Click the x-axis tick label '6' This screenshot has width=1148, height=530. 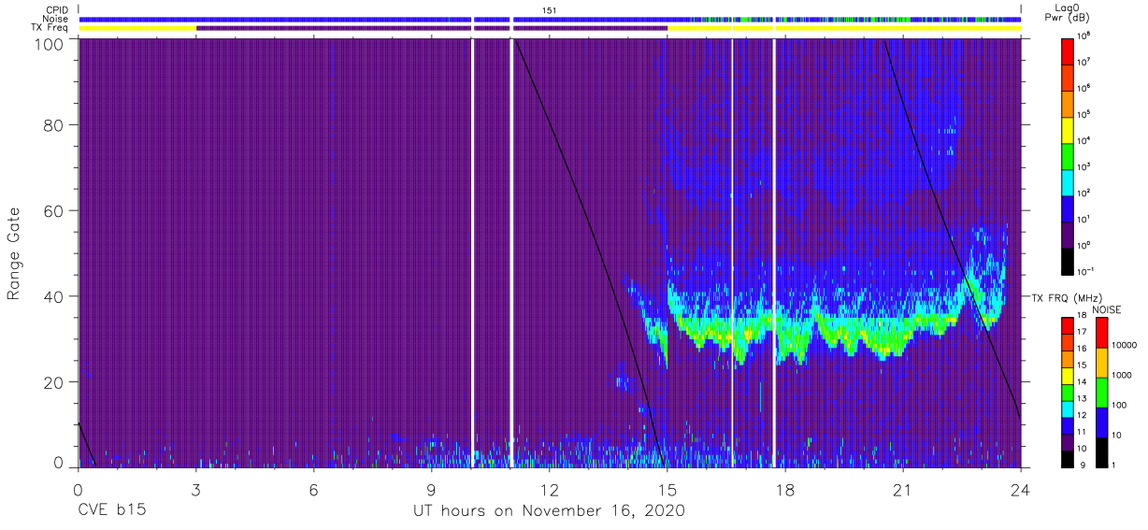(x=314, y=489)
